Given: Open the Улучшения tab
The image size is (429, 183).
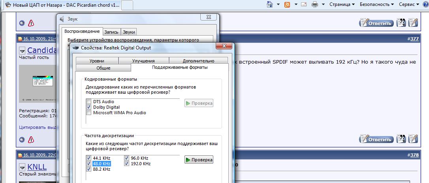Looking at the screenshot, I should point(143,61).
